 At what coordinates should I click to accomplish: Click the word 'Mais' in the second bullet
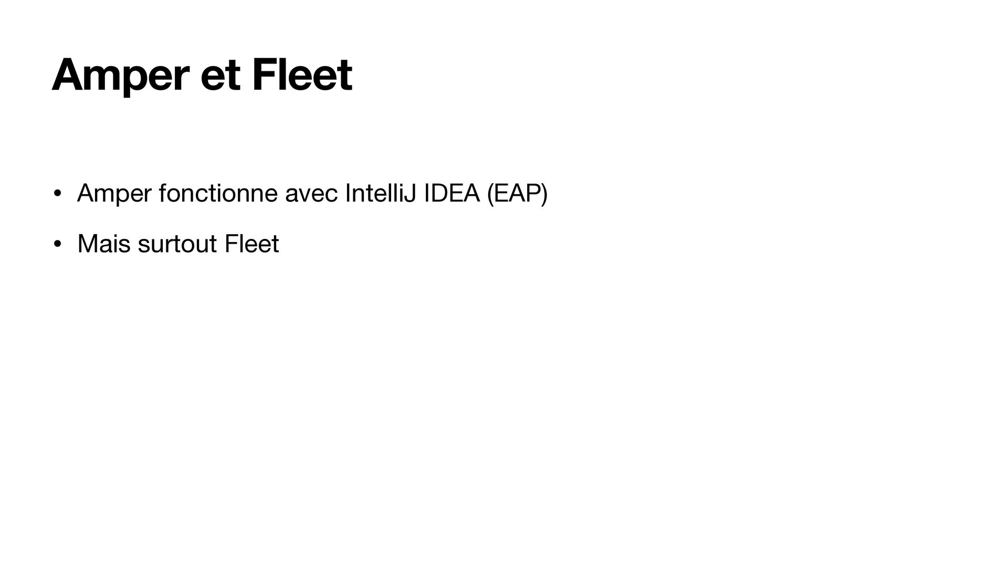click(103, 244)
